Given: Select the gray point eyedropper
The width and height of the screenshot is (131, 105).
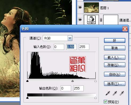Looking at the screenshot, I should (115, 93).
